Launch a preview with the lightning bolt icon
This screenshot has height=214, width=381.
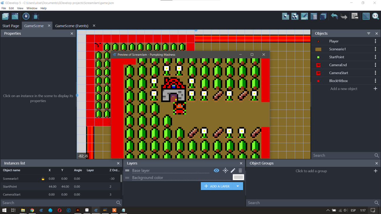(26, 16)
